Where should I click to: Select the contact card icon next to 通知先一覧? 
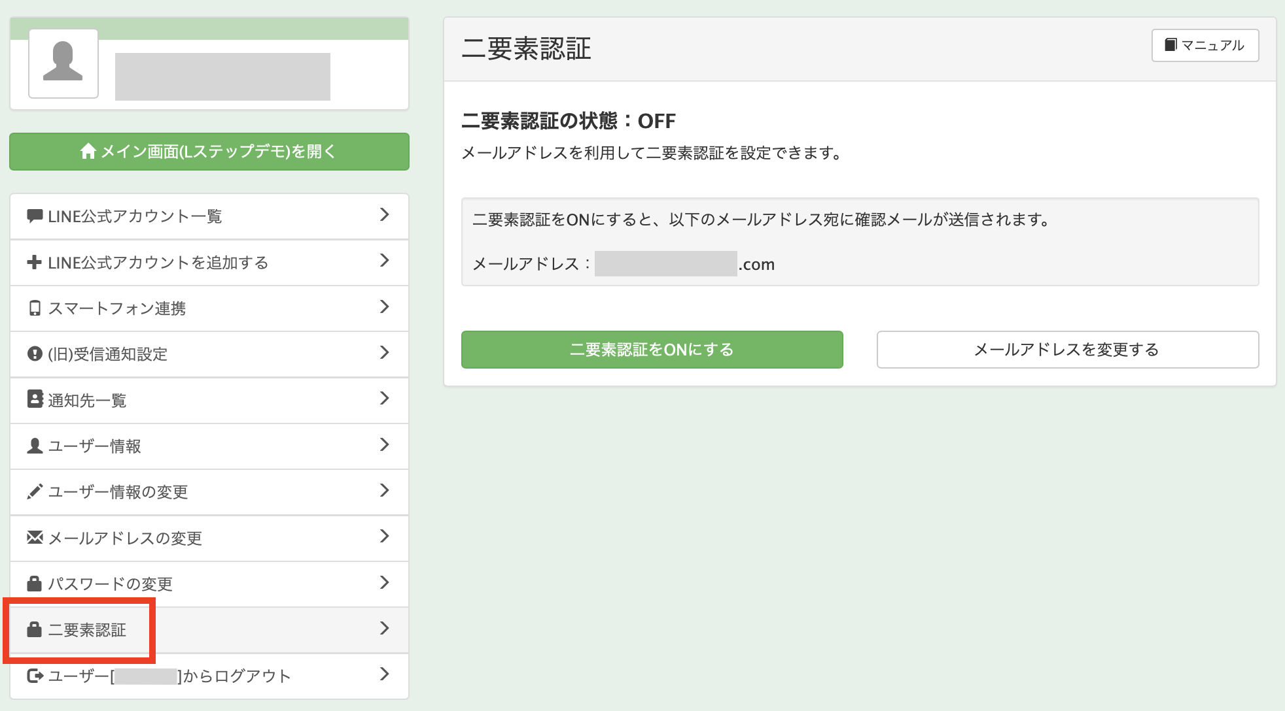click(34, 400)
